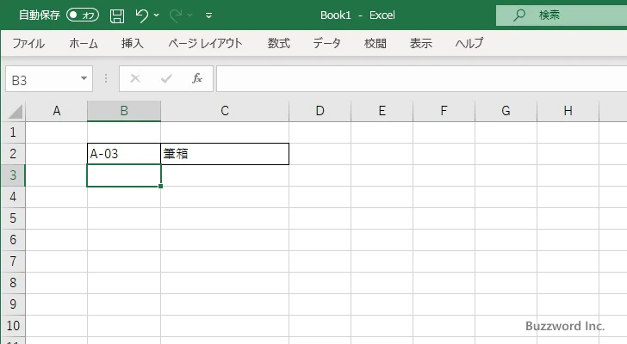Image resolution: width=627 pixels, height=344 pixels.
Task: Select row 6 header
Action: click(x=13, y=240)
